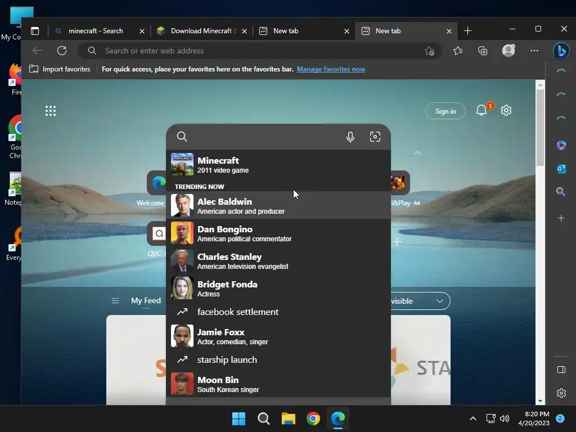Open Microsoft 365 icon in sidebar
This screenshot has height=432, width=576.
561,145
